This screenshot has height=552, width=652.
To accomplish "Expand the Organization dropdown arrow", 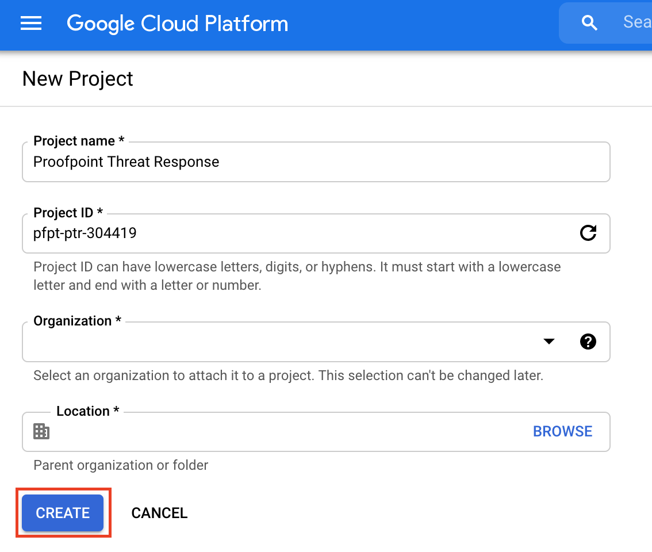I will pos(549,342).
